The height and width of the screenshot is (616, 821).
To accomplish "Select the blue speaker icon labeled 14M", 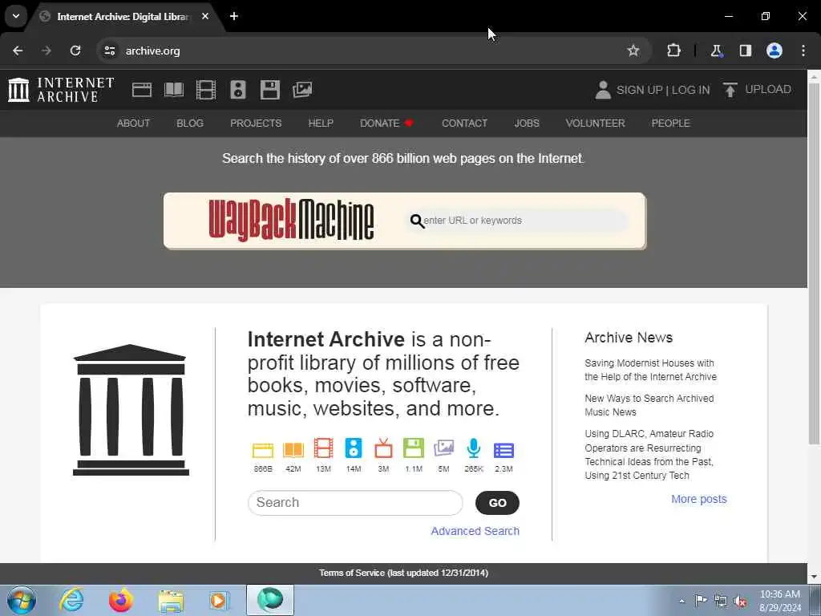I will pos(354,449).
